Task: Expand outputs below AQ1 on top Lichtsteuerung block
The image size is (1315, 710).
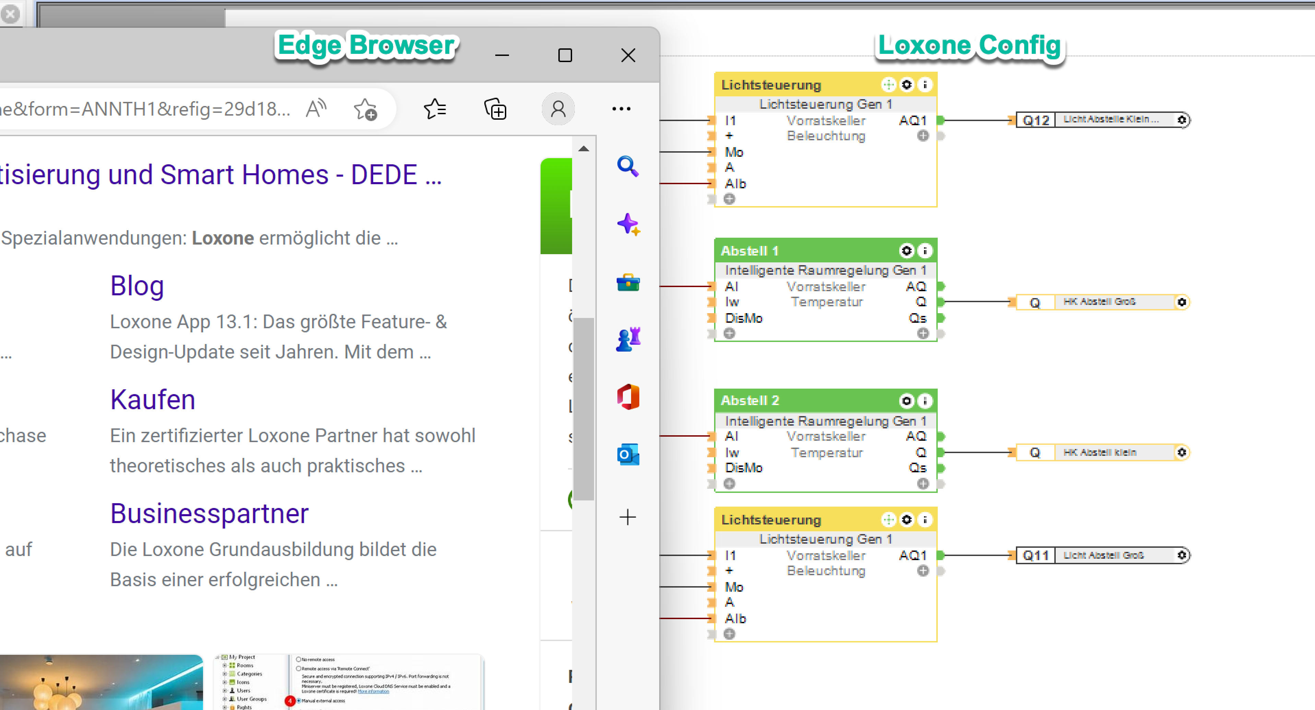Action: (923, 136)
